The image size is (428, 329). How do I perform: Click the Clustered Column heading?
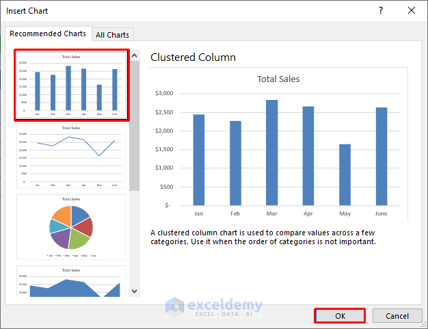point(193,57)
